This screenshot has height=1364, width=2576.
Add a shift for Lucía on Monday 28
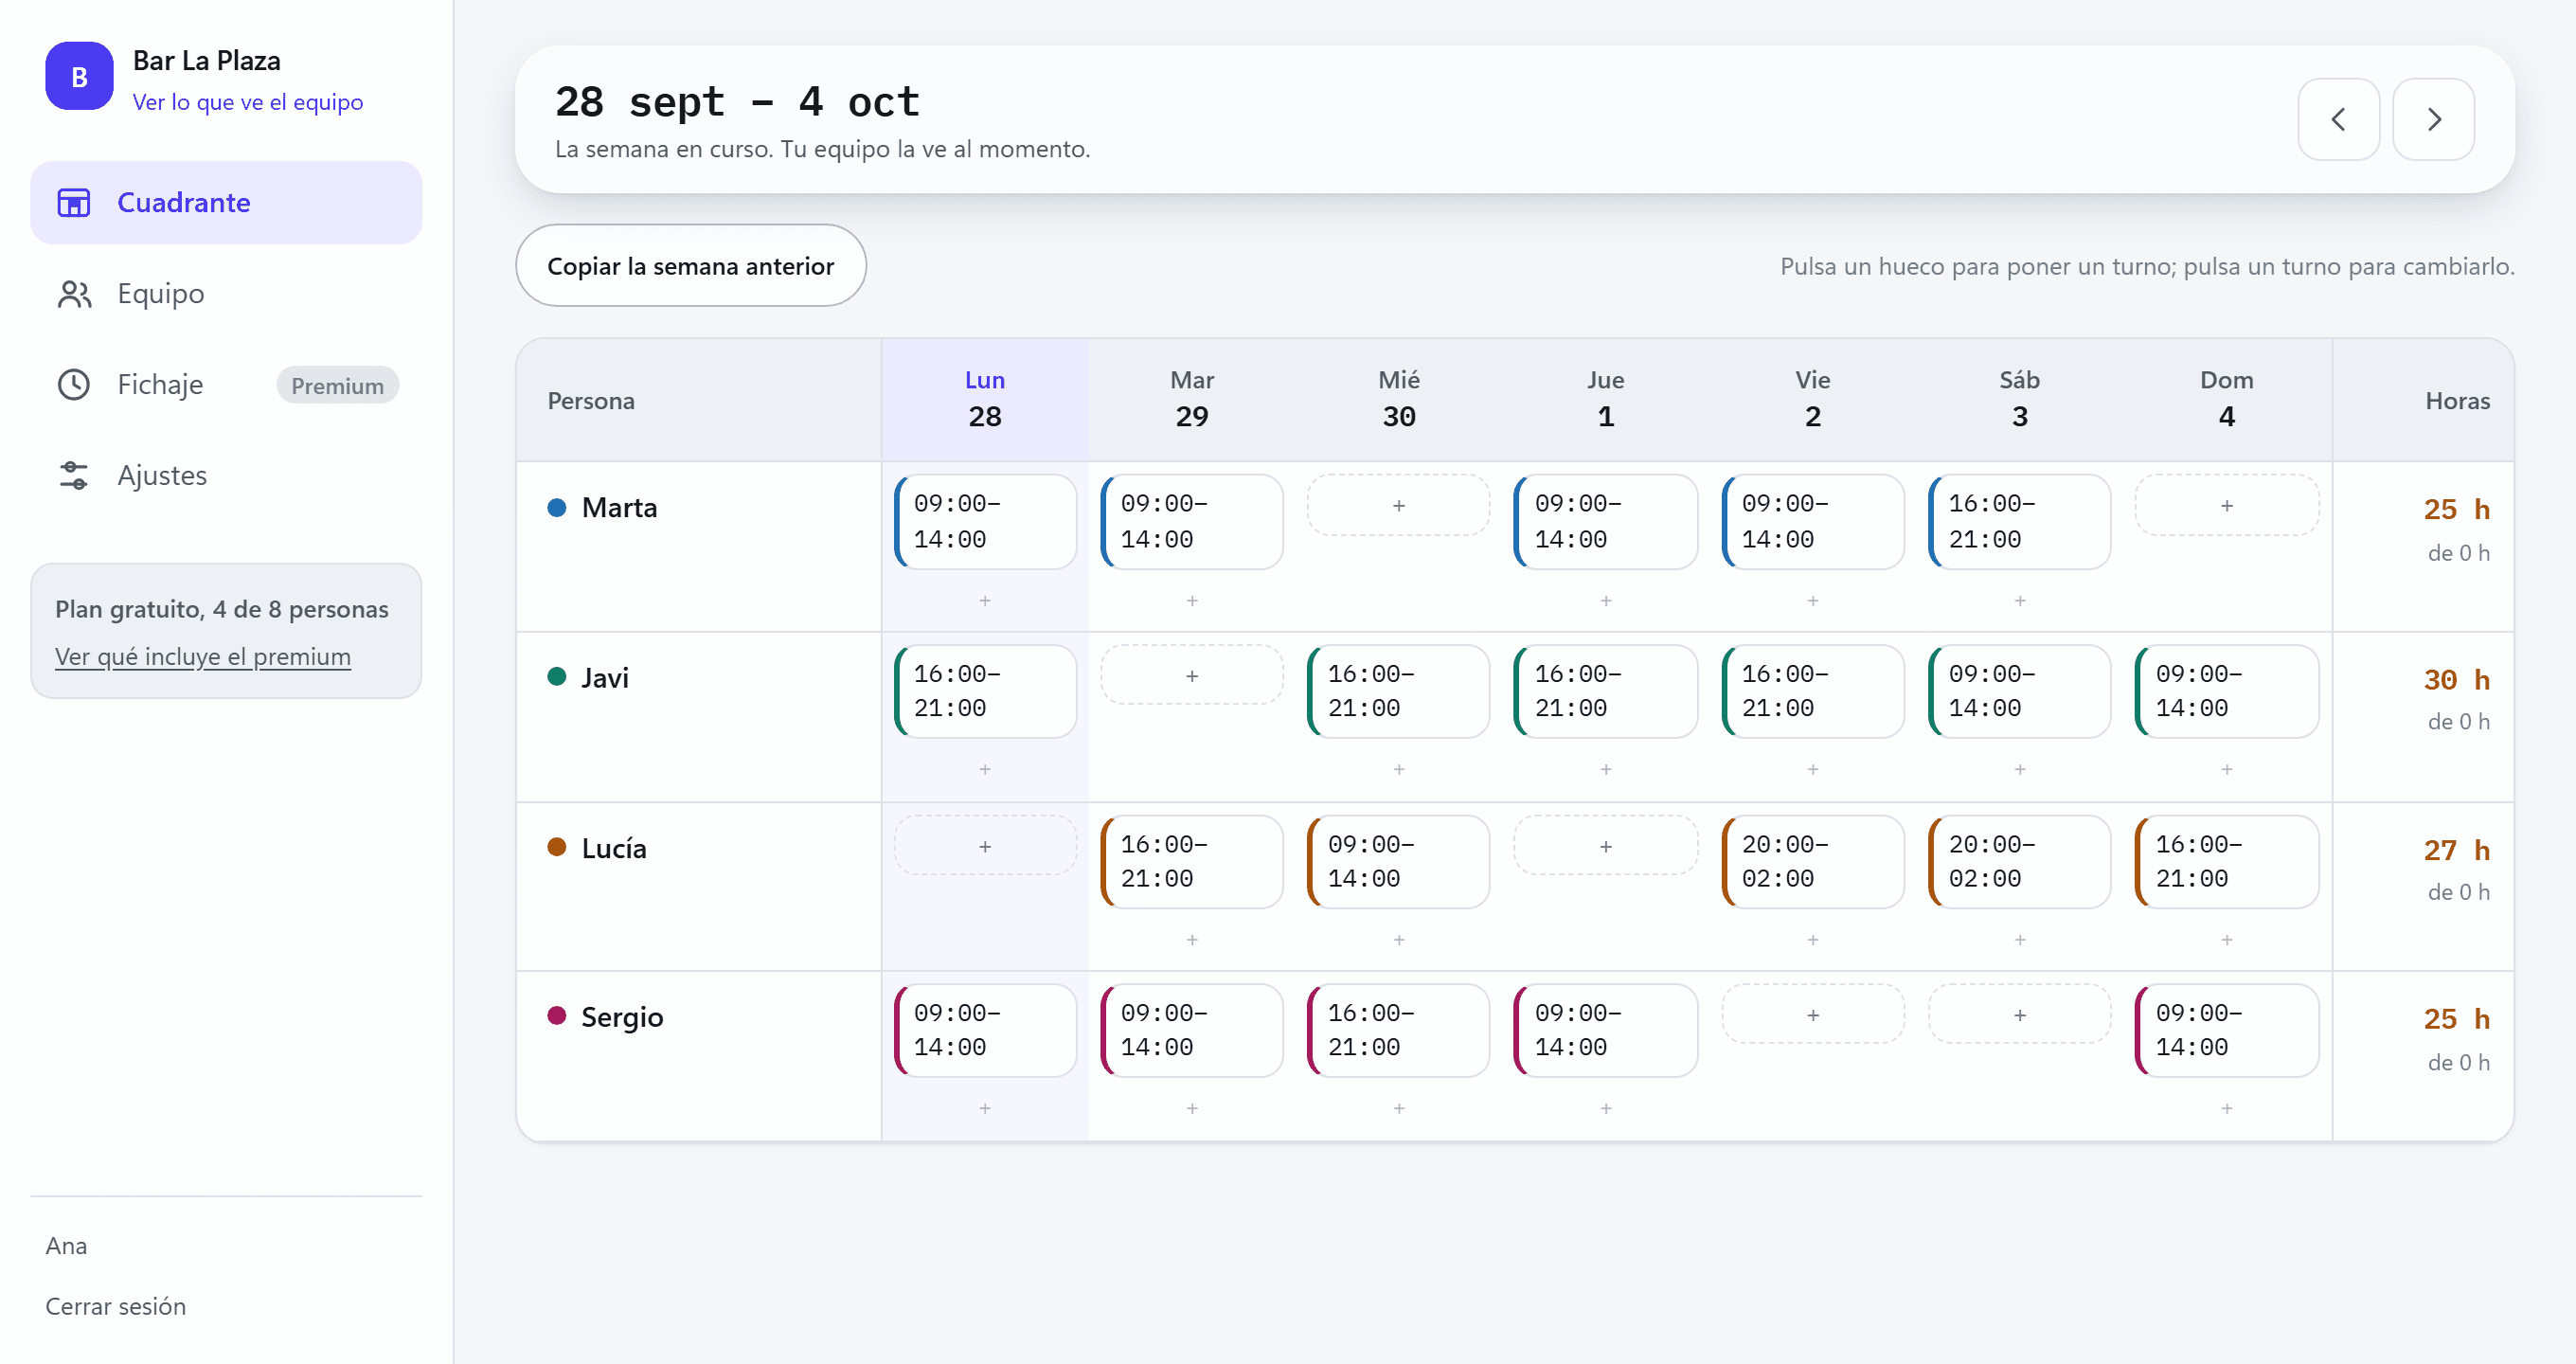984,846
